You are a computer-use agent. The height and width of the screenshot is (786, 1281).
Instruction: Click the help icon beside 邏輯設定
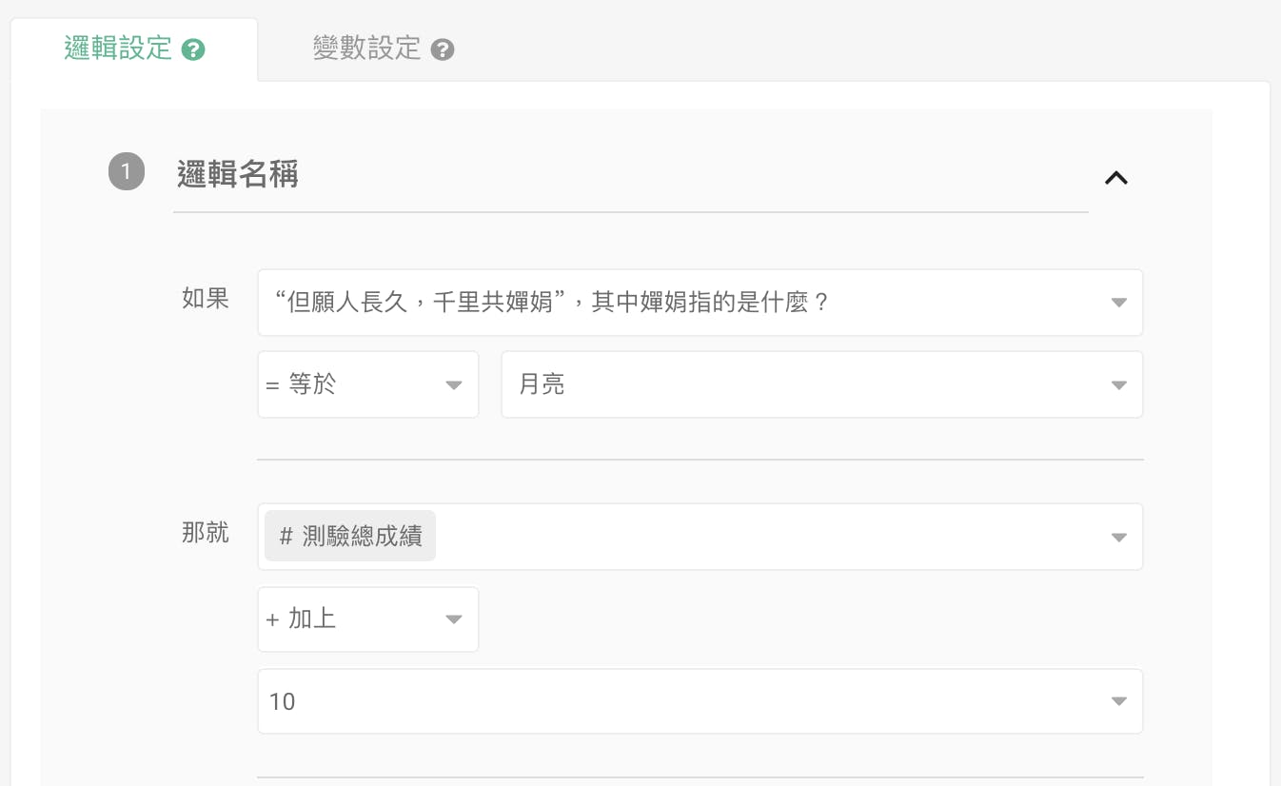193,49
